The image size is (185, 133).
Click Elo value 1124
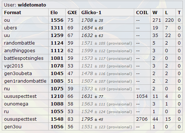(x=57, y=43)
